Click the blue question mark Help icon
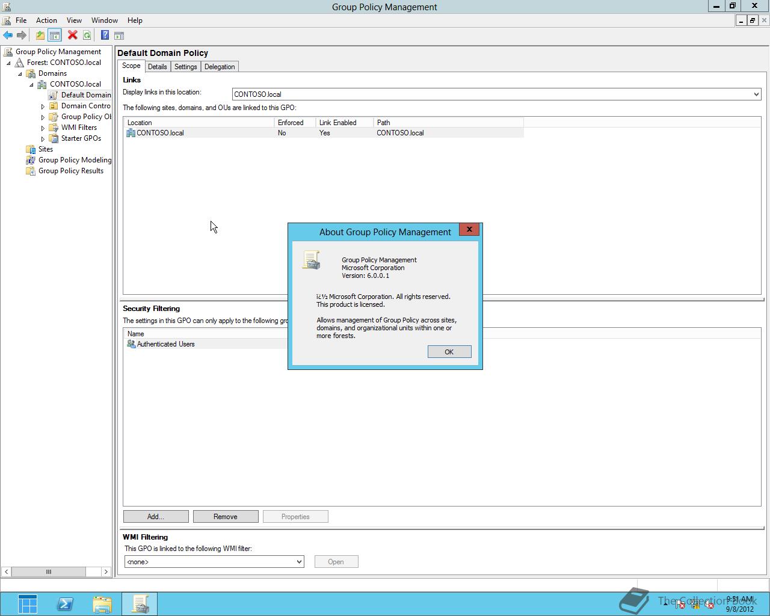This screenshot has height=616, width=770. pos(105,35)
